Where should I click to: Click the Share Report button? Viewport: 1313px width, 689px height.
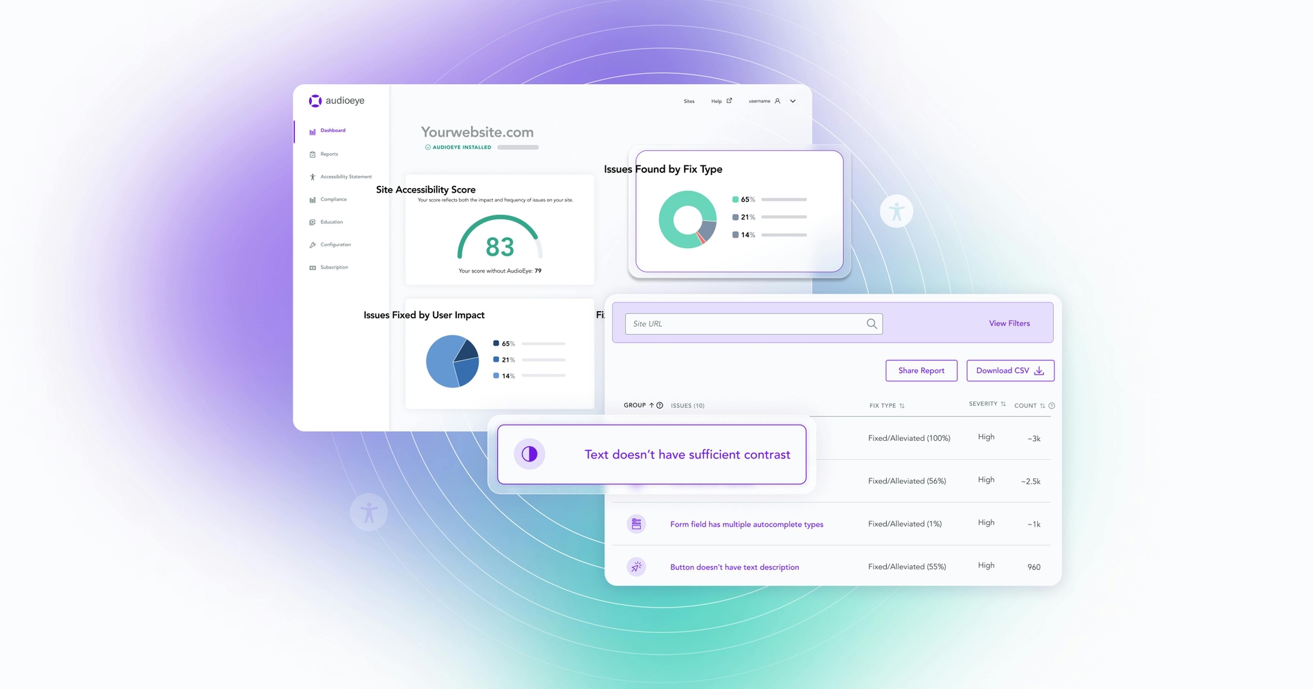click(921, 370)
